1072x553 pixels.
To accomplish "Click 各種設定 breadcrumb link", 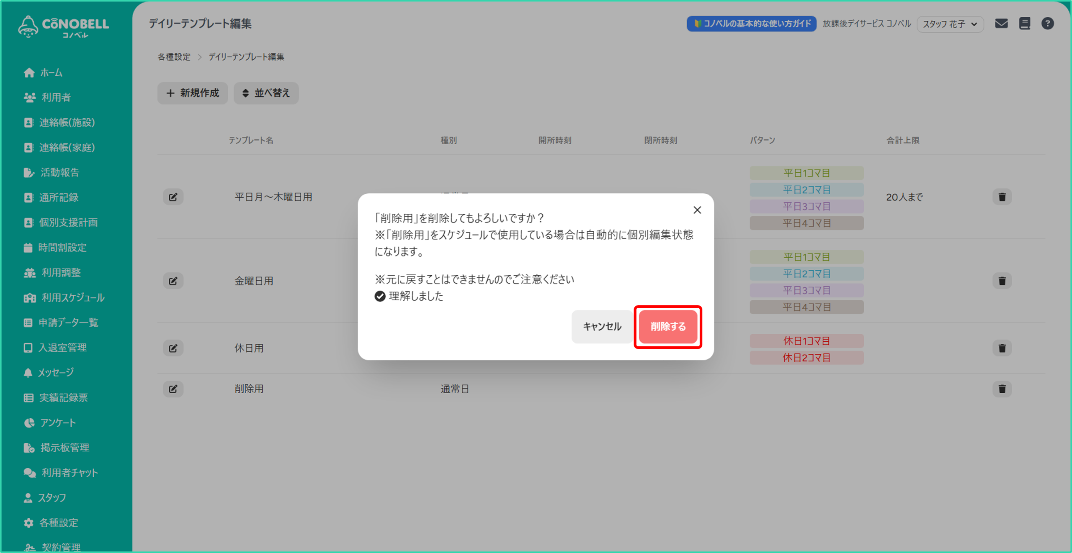I will [174, 57].
